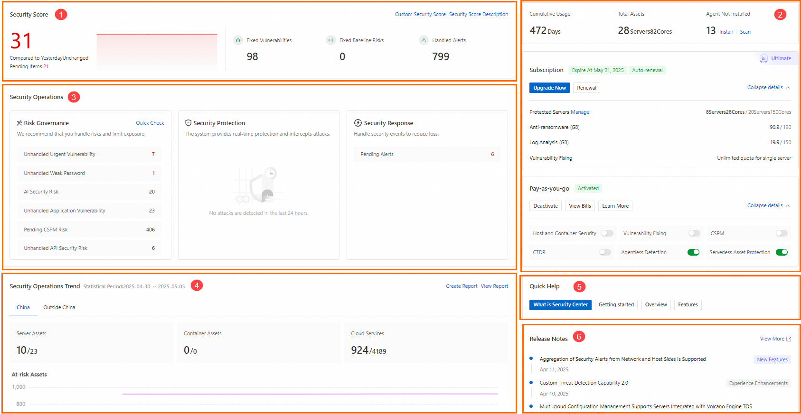
Task: Click the Fixed Vulnerabilities bug icon
Action: (238, 40)
